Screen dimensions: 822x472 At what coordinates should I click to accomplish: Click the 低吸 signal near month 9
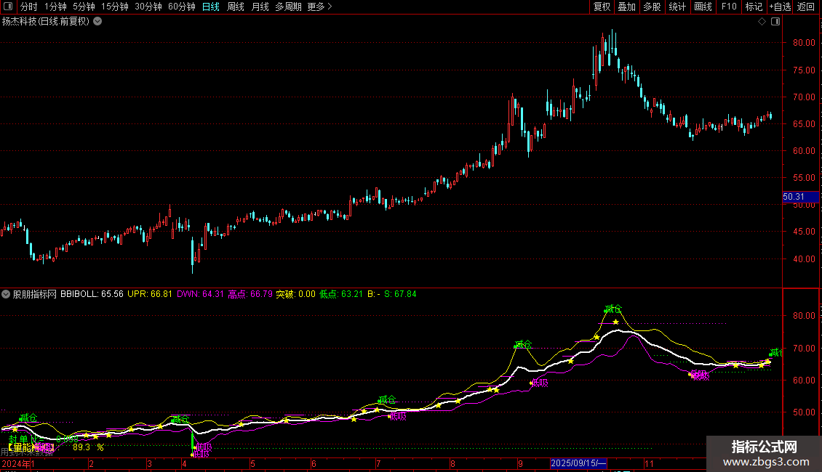(x=540, y=383)
